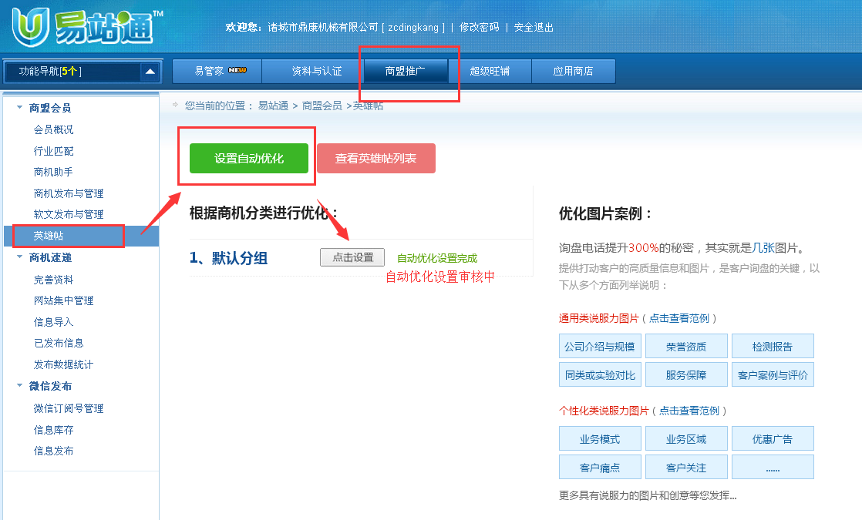862x520 pixels.
Task: Collapse the 商机速递 sidebar section
Action: (19, 257)
